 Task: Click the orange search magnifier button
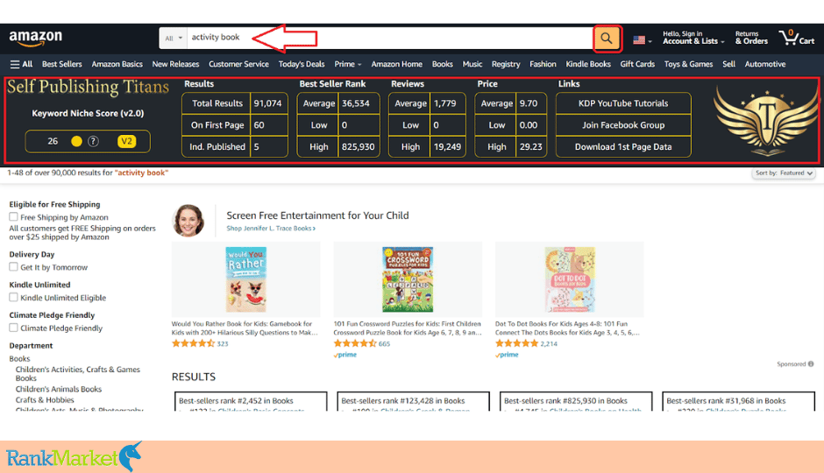point(607,39)
